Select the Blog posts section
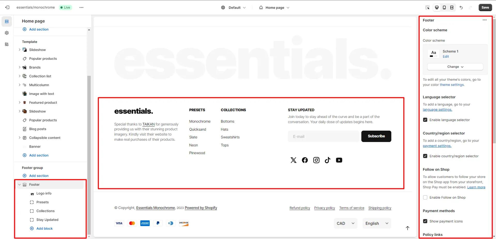 click(x=38, y=129)
